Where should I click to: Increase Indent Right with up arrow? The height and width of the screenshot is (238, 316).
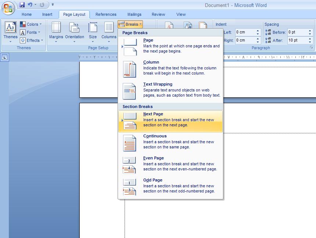(258, 39)
